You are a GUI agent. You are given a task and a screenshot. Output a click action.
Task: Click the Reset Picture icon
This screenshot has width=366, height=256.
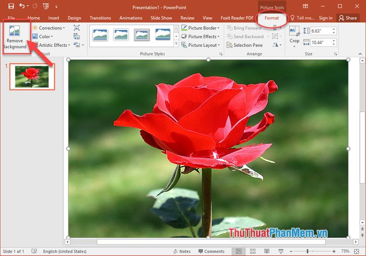coord(77,45)
